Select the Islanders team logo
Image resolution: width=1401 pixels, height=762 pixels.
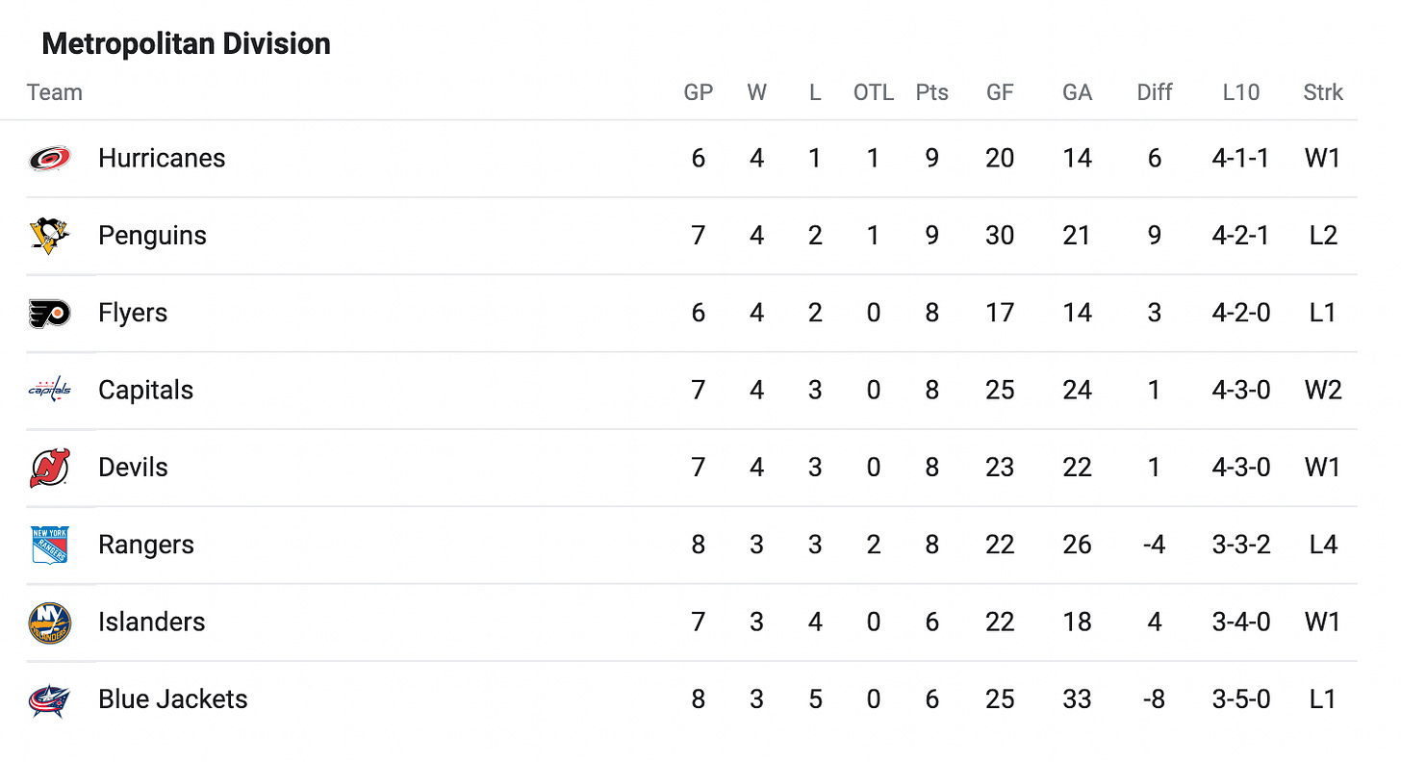click(x=49, y=622)
